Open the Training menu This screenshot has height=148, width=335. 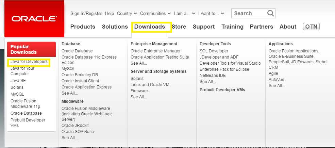232,27
